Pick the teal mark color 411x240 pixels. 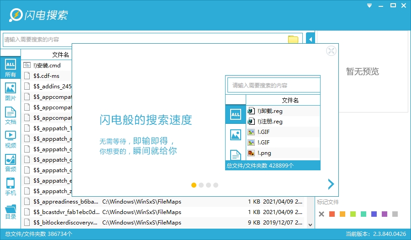click(x=364, y=214)
